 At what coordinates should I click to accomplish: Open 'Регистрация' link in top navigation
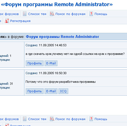click(x=20, y=21)
